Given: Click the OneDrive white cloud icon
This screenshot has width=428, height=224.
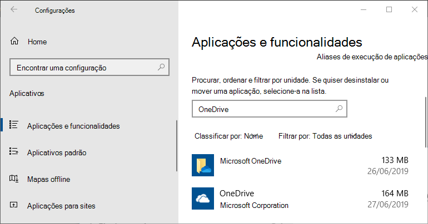Looking at the screenshot, I should coord(203,198).
